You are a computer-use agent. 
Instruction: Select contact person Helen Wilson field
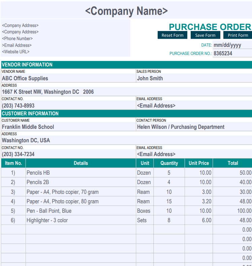coord(194,126)
